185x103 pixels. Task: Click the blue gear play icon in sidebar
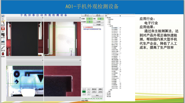(3, 16)
